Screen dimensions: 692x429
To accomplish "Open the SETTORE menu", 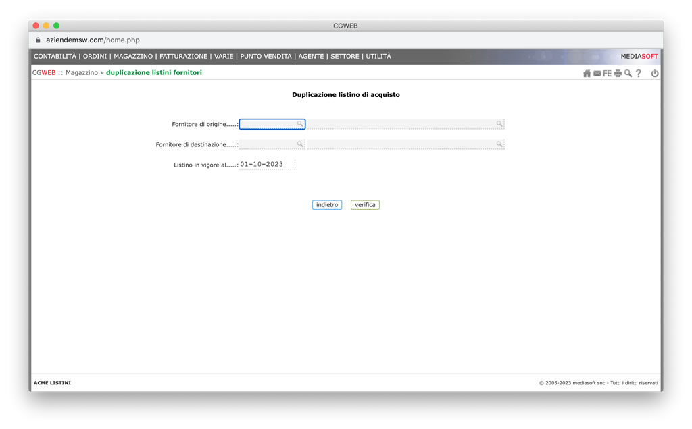I will (x=345, y=57).
